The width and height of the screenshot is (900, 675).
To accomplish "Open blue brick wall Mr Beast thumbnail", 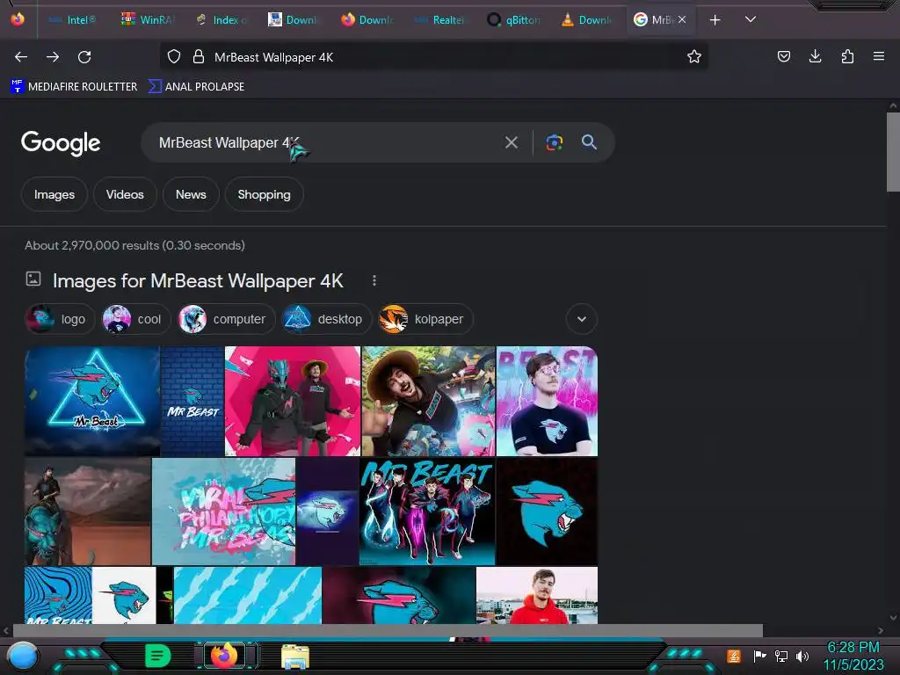I will point(192,401).
